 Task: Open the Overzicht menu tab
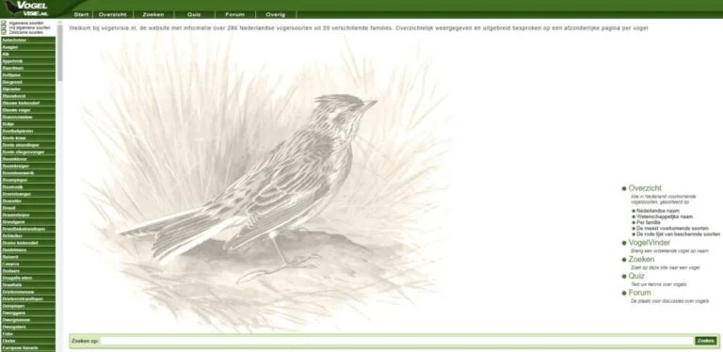pyautogui.click(x=113, y=14)
